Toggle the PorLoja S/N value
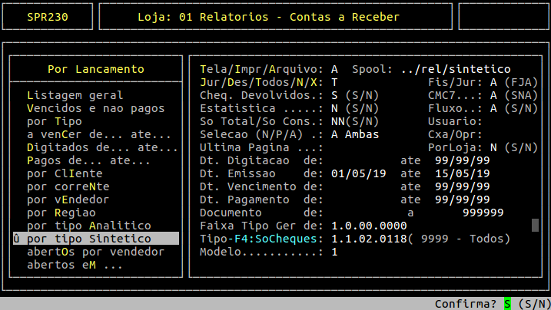 point(492,147)
